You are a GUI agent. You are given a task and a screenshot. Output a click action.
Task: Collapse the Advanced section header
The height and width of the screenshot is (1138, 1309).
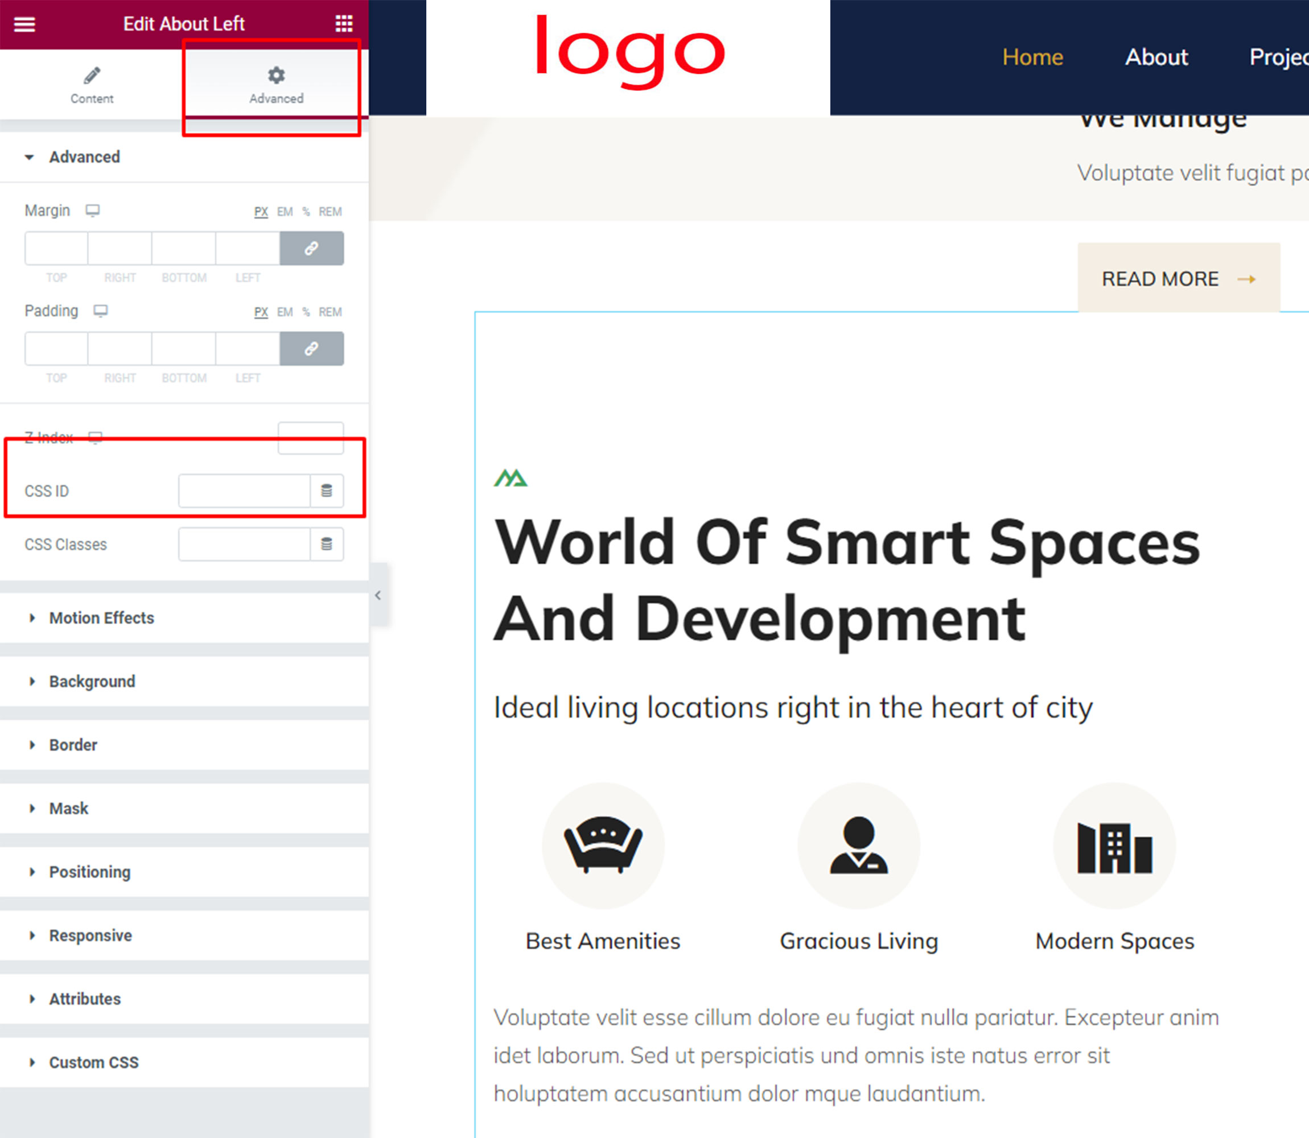pyautogui.click(x=84, y=157)
